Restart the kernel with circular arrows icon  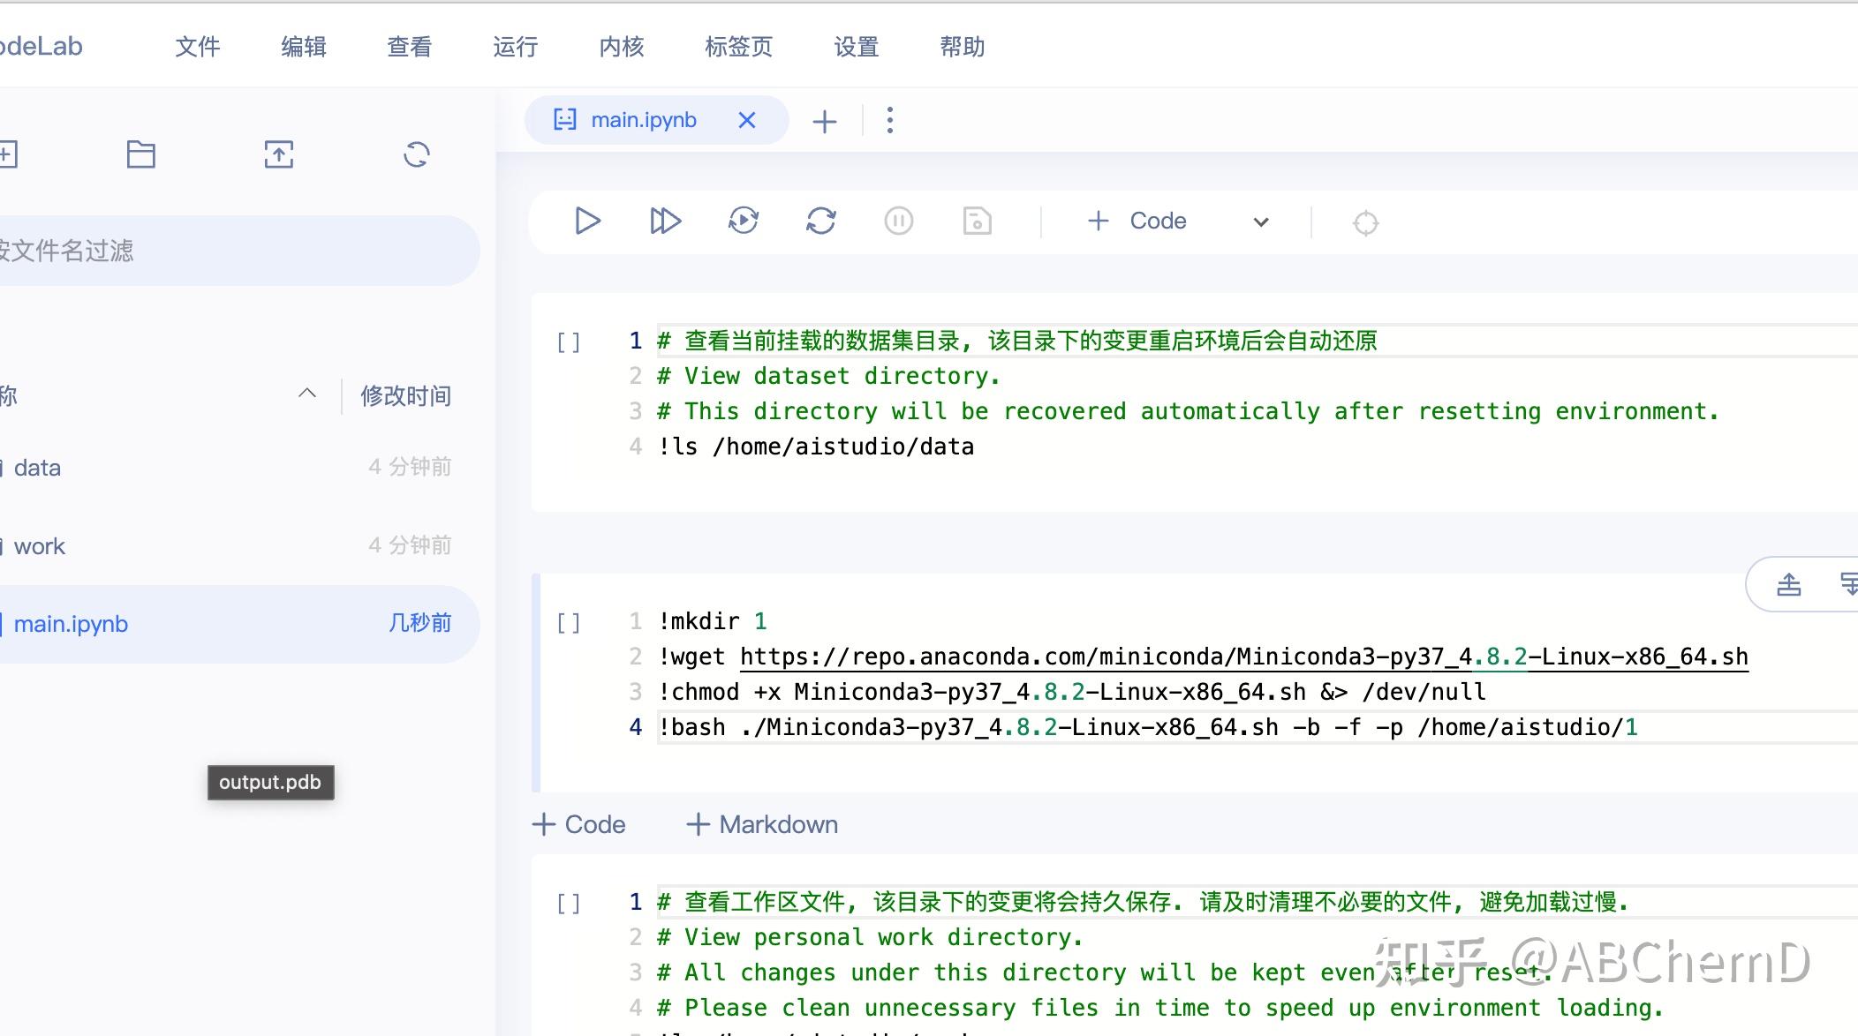click(821, 221)
